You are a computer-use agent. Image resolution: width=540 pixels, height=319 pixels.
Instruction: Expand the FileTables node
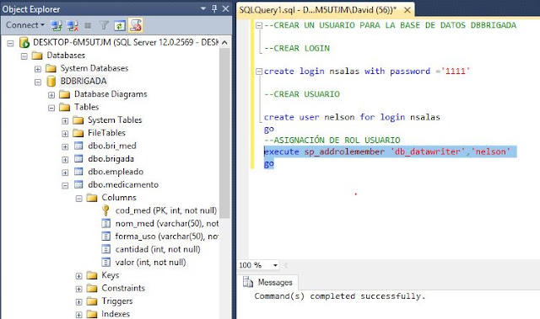point(65,134)
